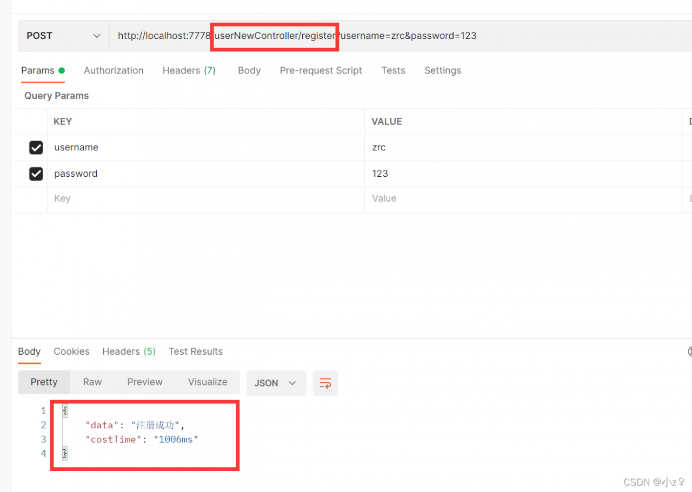Screen dimensions: 692x492
Task: Go to the Tests tab
Action: click(x=393, y=70)
